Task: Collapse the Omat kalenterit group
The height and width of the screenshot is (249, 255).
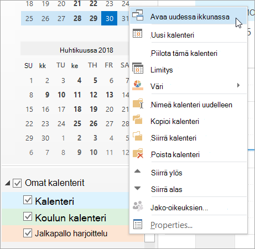Action: [x=8, y=183]
